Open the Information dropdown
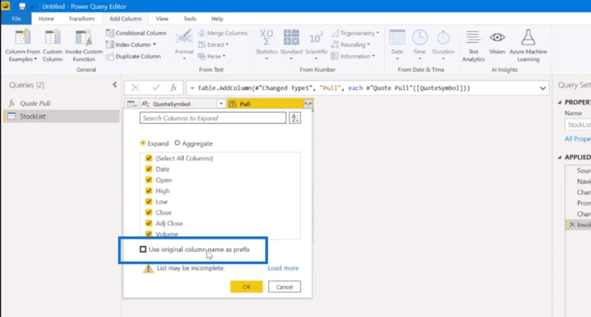This screenshot has height=317, width=591. (x=353, y=56)
